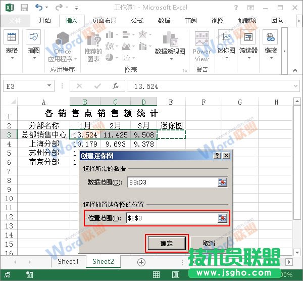The image size is (303, 281).
Task: Click the Enter checkmark in formula bar
Action: point(97,86)
